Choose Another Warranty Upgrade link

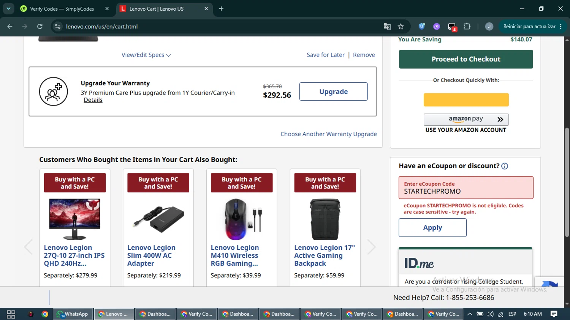click(x=329, y=134)
